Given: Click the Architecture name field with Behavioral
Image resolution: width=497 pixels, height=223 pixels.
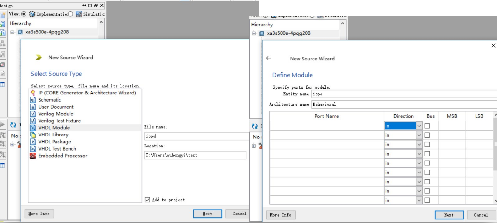Looking at the screenshot, I should 404,104.
